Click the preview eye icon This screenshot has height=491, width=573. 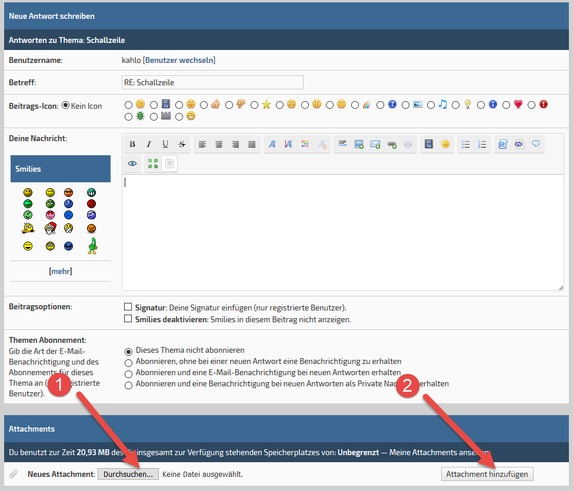click(132, 164)
